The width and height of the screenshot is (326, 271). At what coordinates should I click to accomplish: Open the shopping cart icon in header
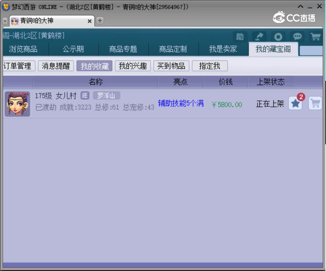[x=316, y=37]
